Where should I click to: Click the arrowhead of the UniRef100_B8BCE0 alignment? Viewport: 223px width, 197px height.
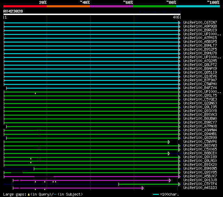click(x=169, y=153)
